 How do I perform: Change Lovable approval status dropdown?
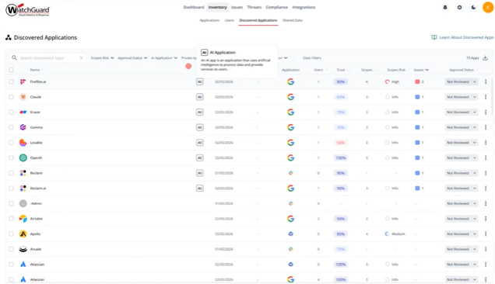[462, 143]
